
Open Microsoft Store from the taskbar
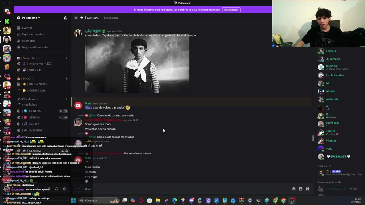coord(149,200)
